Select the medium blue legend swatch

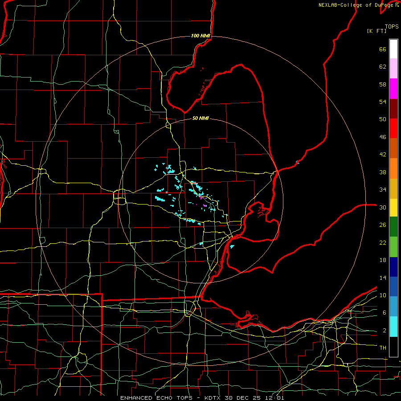point(393,286)
